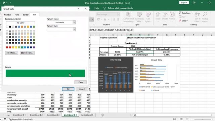Screen dimensions: 215x121
Task: Click the Clear eraser icon
Action: [180, 21]
